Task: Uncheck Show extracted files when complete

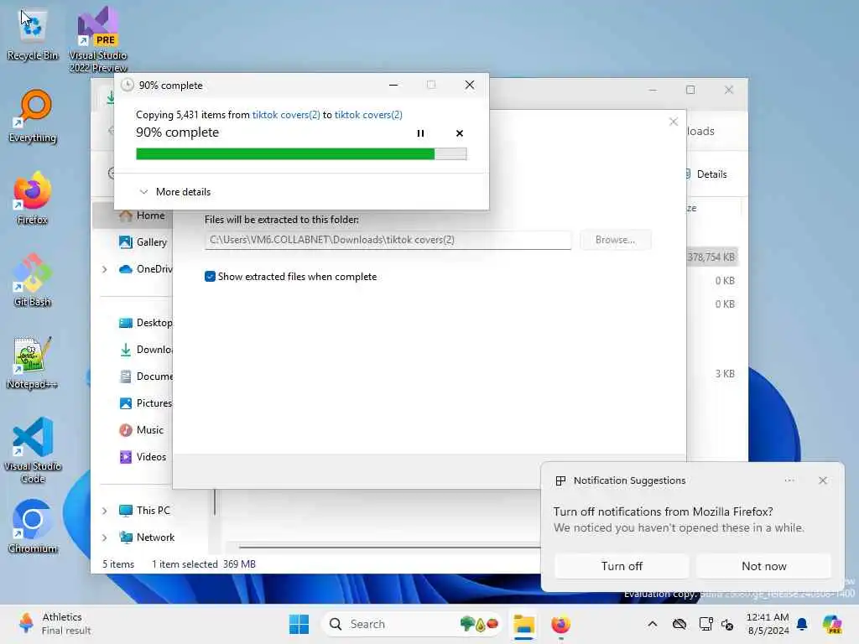Action: (210, 277)
